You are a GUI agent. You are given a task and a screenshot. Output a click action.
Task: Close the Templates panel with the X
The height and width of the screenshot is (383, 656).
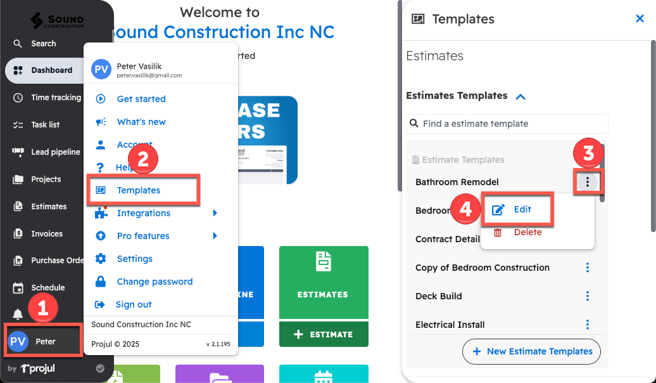point(640,19)
